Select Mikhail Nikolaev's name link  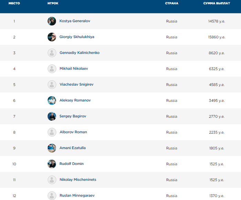click(74, 69)
